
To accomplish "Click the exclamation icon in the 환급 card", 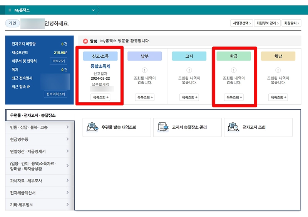I will point(234,70).
